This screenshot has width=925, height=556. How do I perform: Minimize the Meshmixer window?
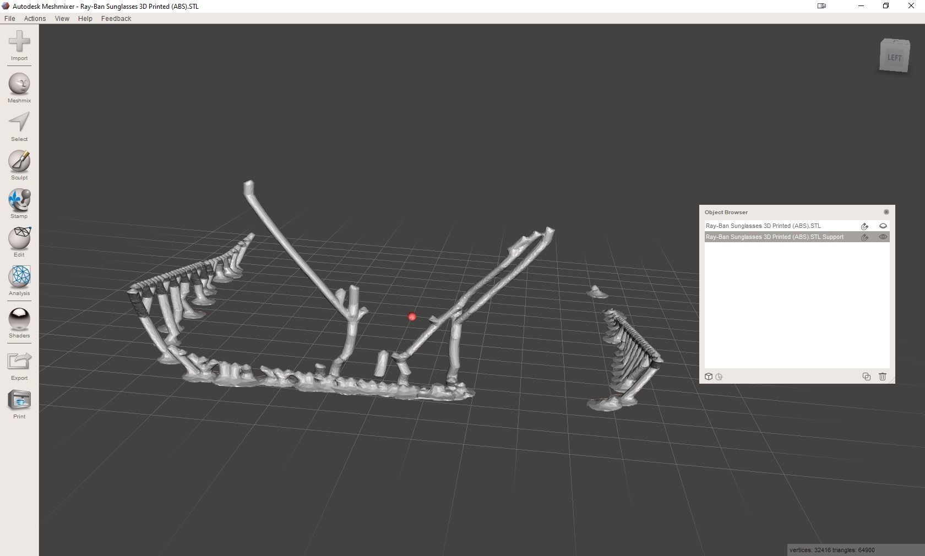coord(861,6)
